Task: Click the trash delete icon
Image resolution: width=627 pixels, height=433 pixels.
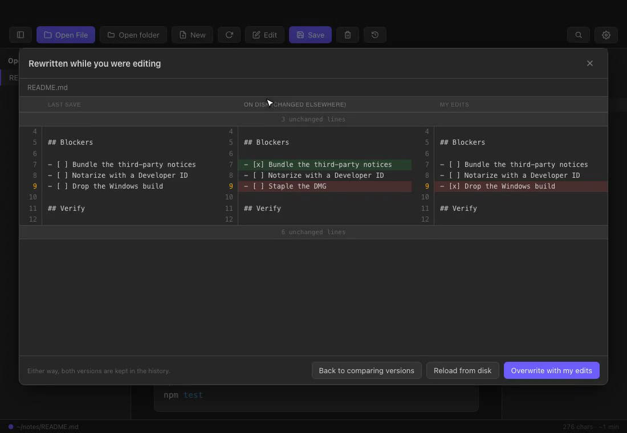Action: click(348, 35)
